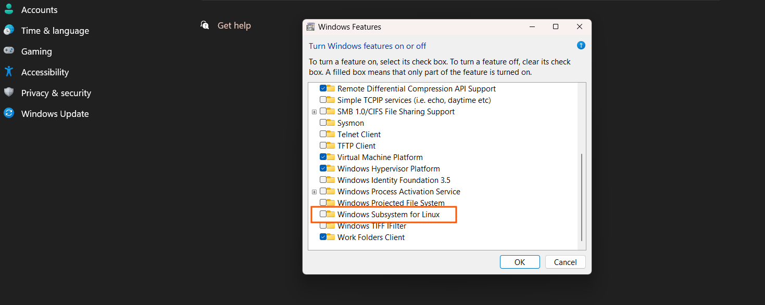Open Windows Update settings page

pos(55,113)
